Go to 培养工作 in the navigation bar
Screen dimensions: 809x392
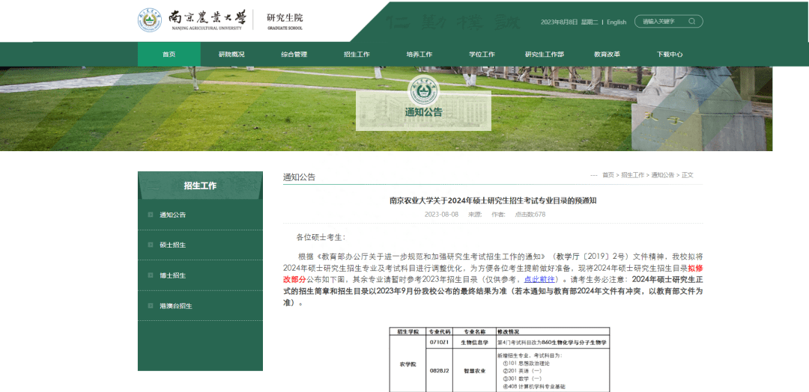[x=419, y=55]
